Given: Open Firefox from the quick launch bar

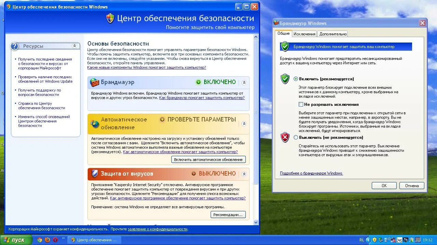Looking at the screenshot, I should coord(47,240).
